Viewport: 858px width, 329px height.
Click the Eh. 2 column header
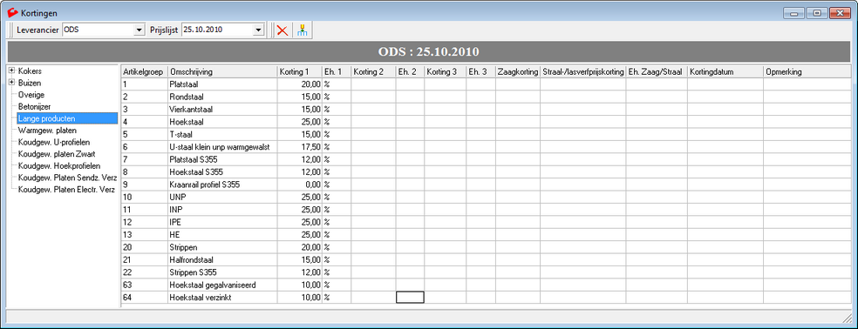(410, 72)
